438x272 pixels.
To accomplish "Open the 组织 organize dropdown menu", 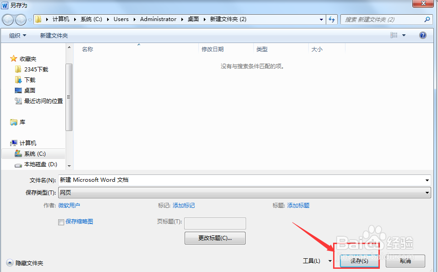I will (17, 35).
